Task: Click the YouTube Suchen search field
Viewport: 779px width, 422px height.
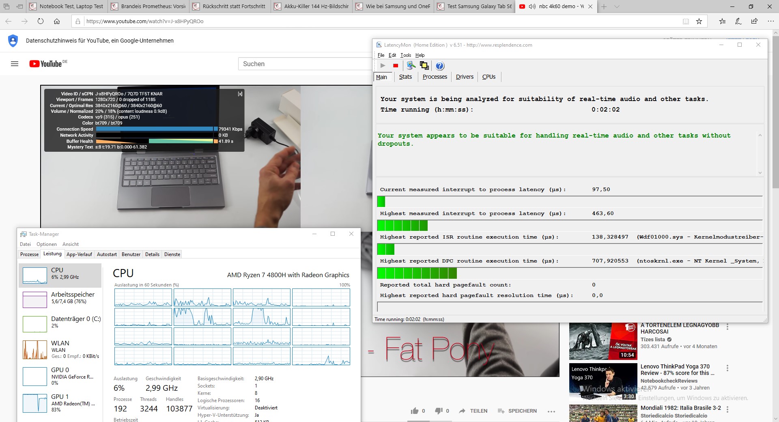Action: coord(305,64)
